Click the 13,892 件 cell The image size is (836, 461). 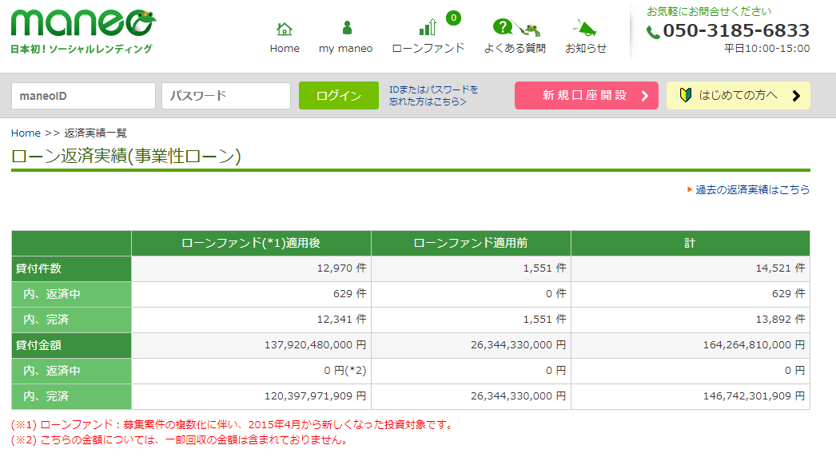point(691,320)
